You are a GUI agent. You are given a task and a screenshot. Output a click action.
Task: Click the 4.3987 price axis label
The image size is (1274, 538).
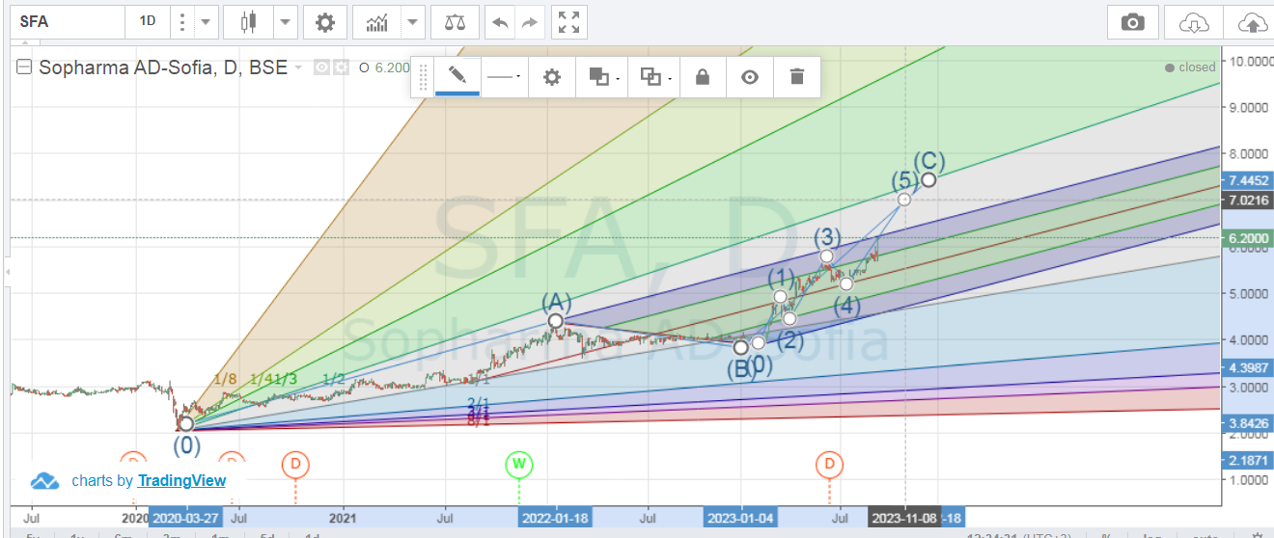[1247, 368]
